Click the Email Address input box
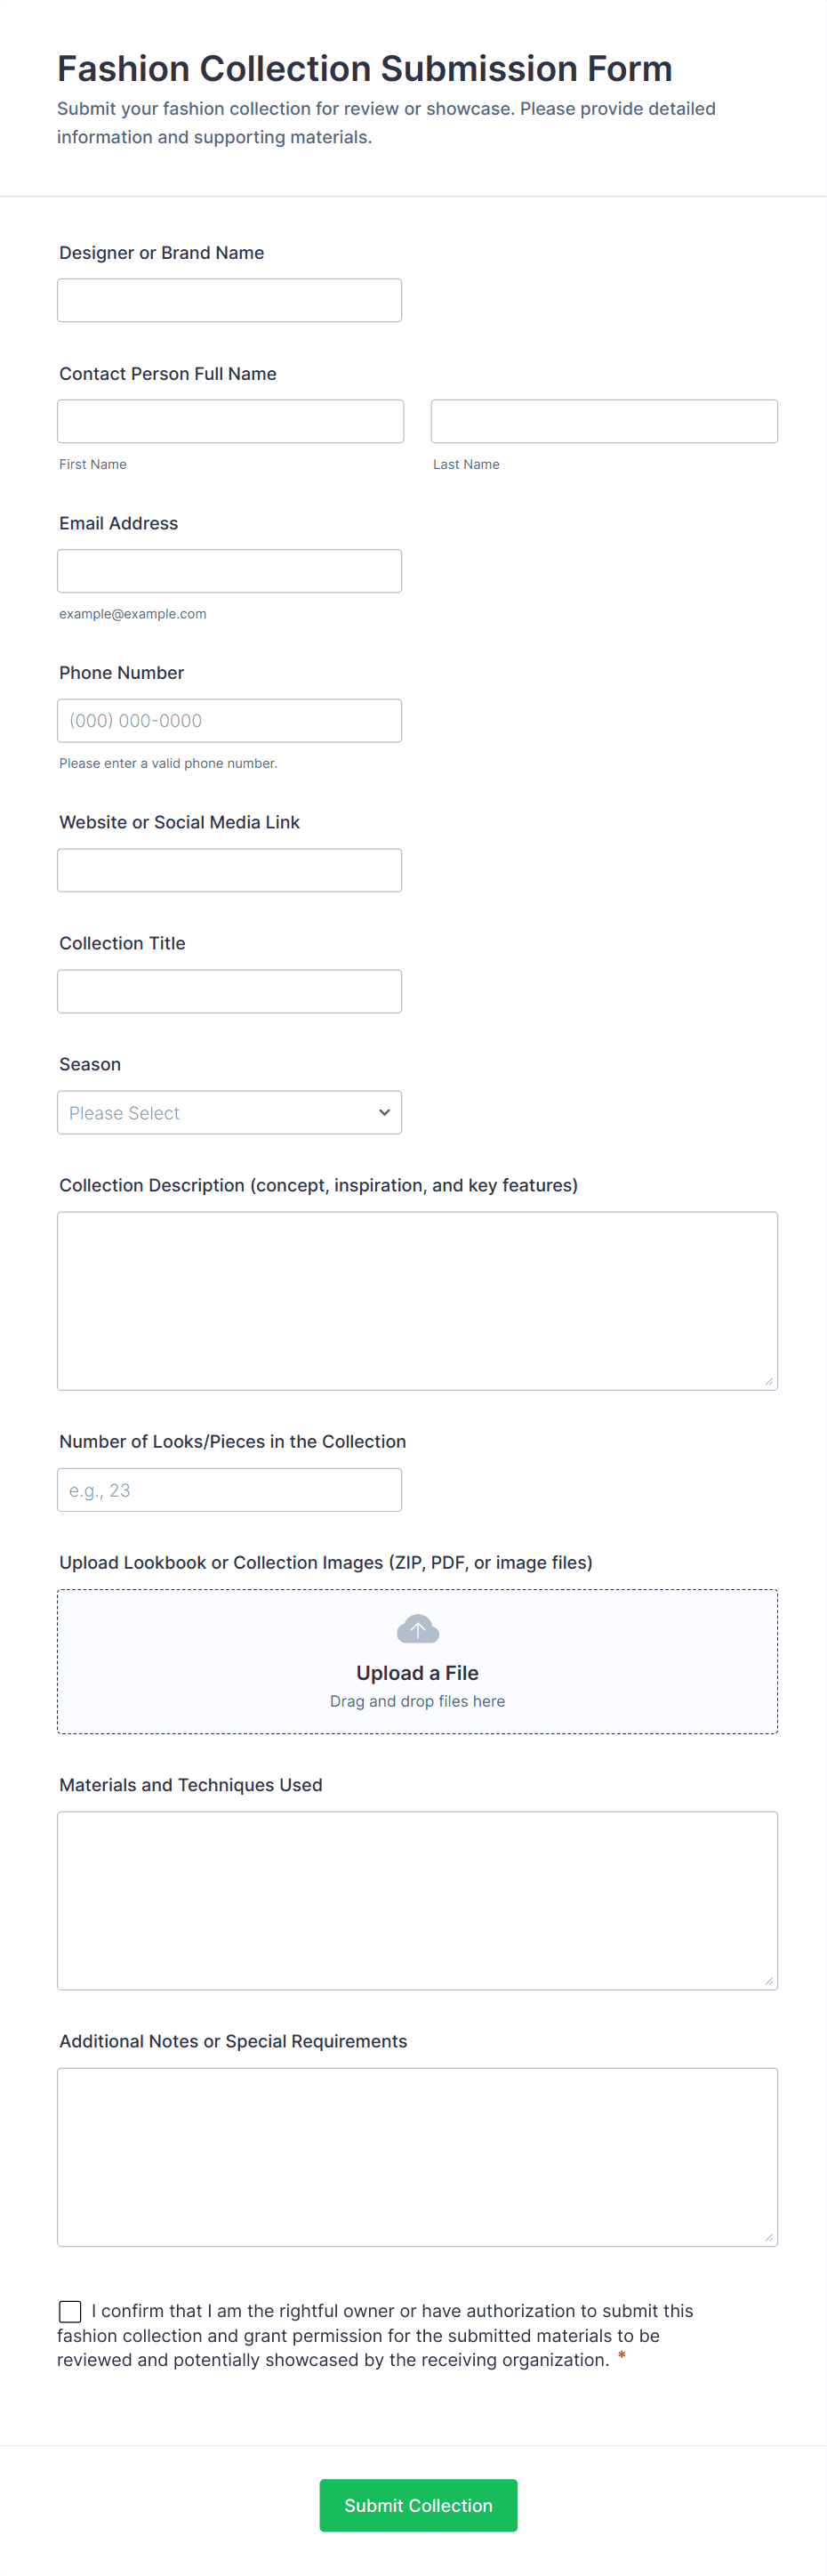Image resolution: width=827 pixels, height=2576 pixels. pos(229,571)
